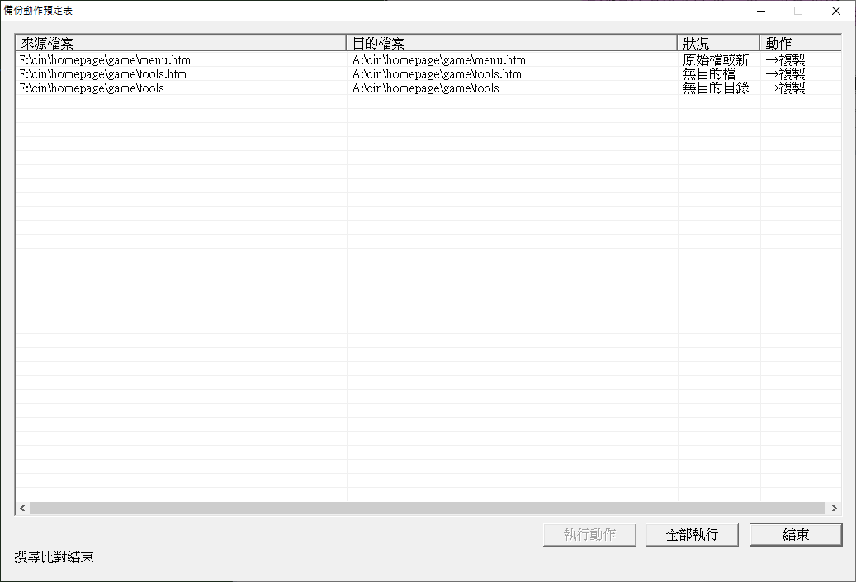Image resolution: width=856 pixels, height=582 pixels.
Task: Select source file F:\cin\homepage\game\menu.htm
Action: pos(105,60)
